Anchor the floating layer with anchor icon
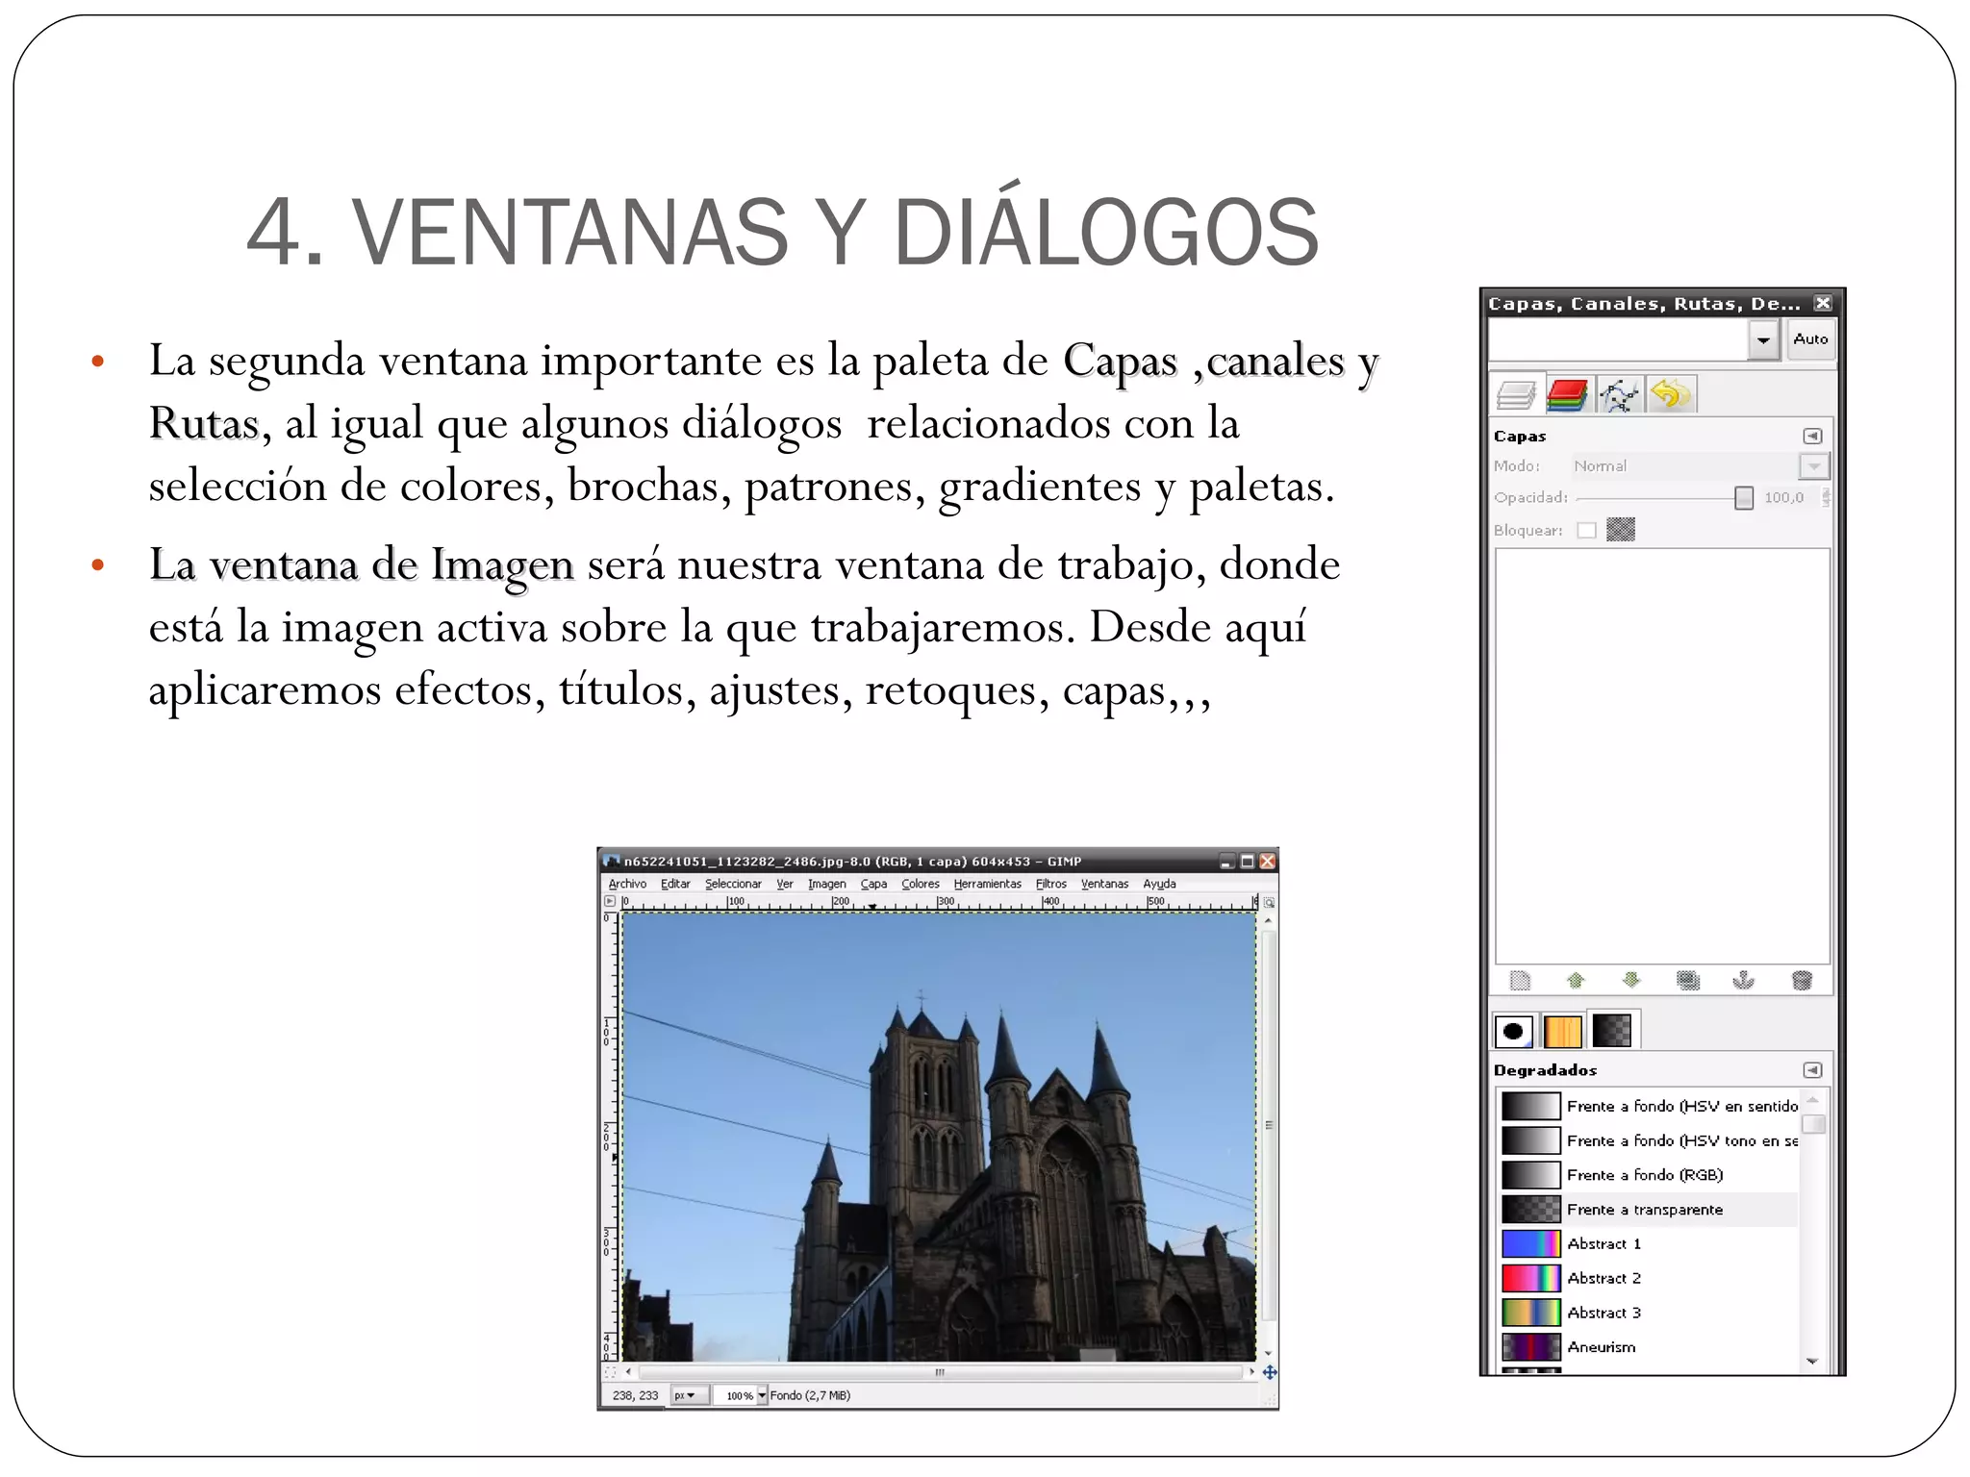Image resolution: width=1970 pixels, height=1477 pixels. click(x=1743, y=981)
